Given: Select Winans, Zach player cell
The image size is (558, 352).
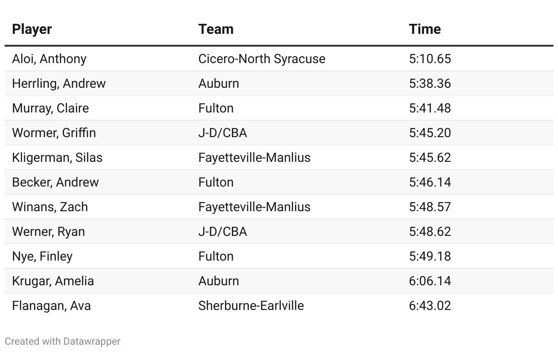Looking at the screenshot, I should (x=50, y=207).
